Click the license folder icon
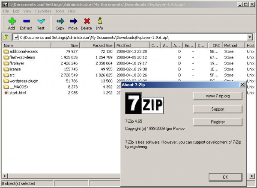This screenshot has height=188, width=257. (6, 69)
